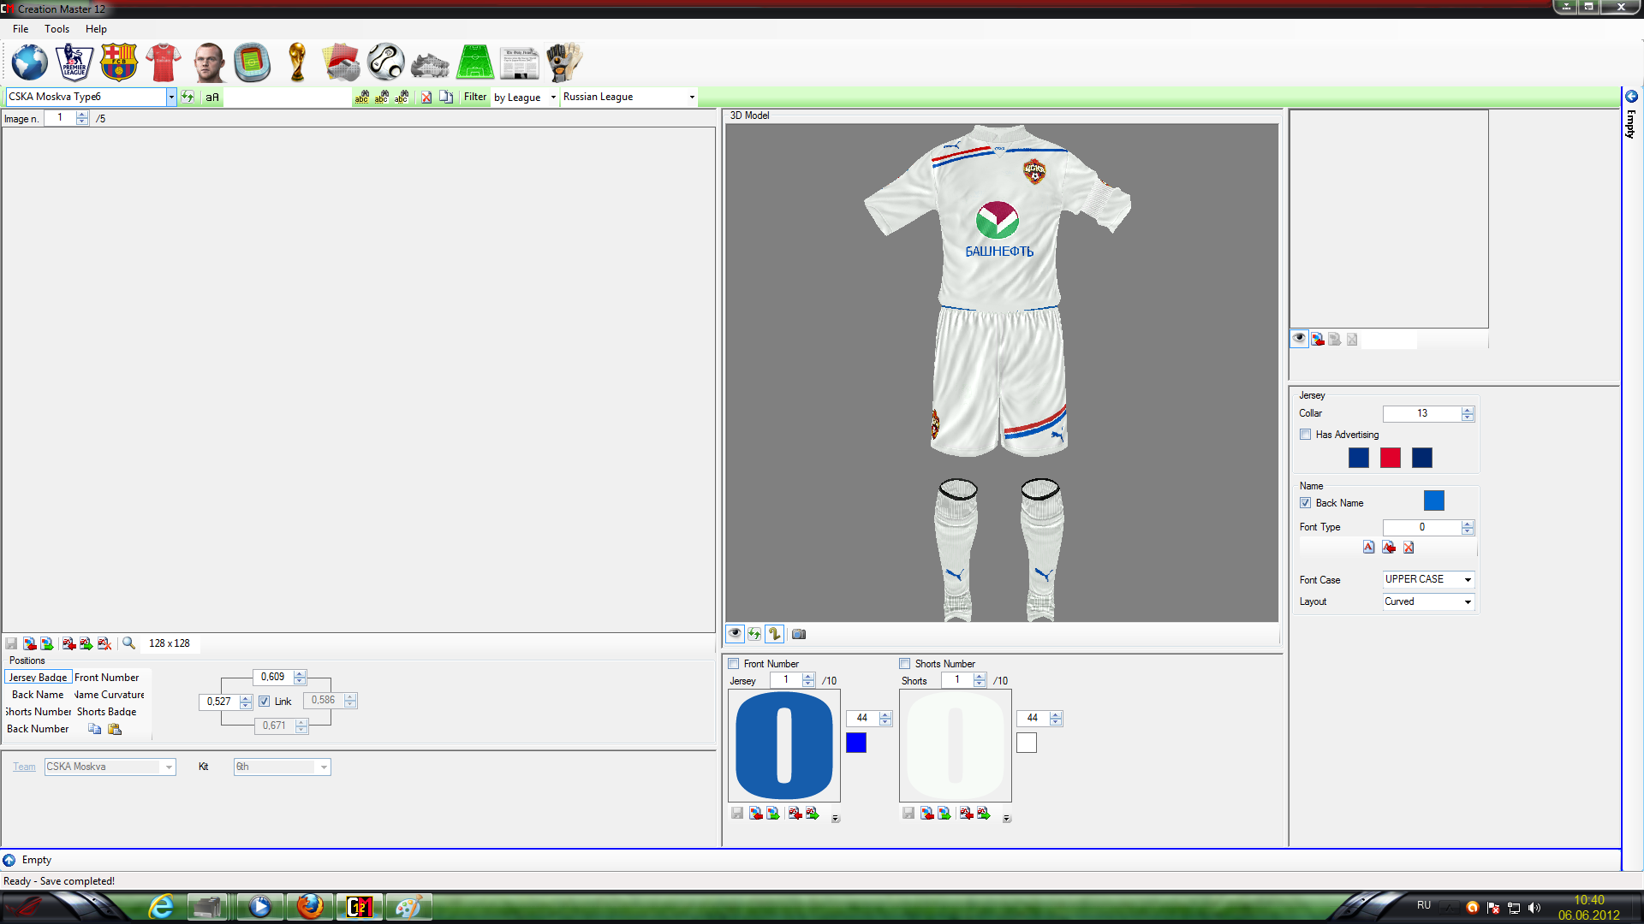Click the FC Barcelona teams icon
This screenshot has width=1644, height=924.
point(118,62)
